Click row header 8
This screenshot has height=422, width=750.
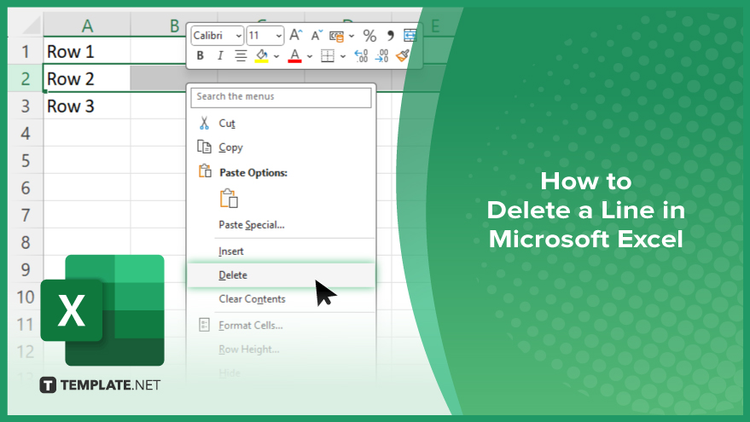pyautogui.click(x=26, y=242)
